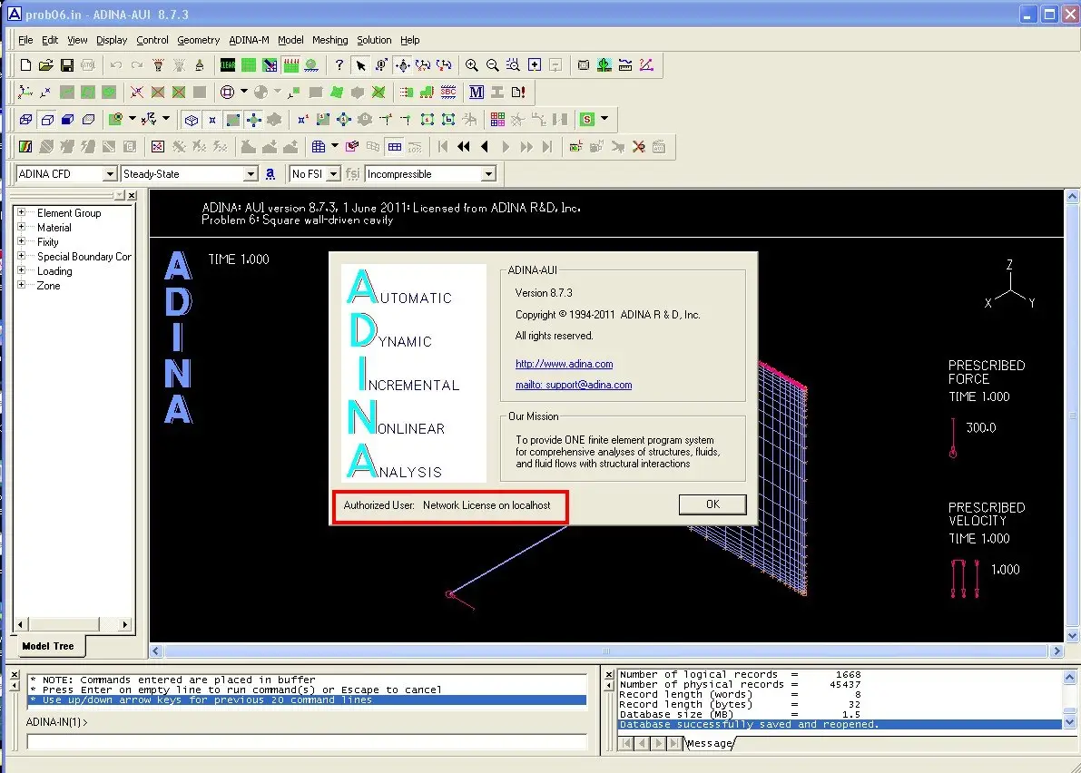Click the New file icon
The width and height of the screenshot is (1081, 773).
pyautogui.click(x=25, y=65)
